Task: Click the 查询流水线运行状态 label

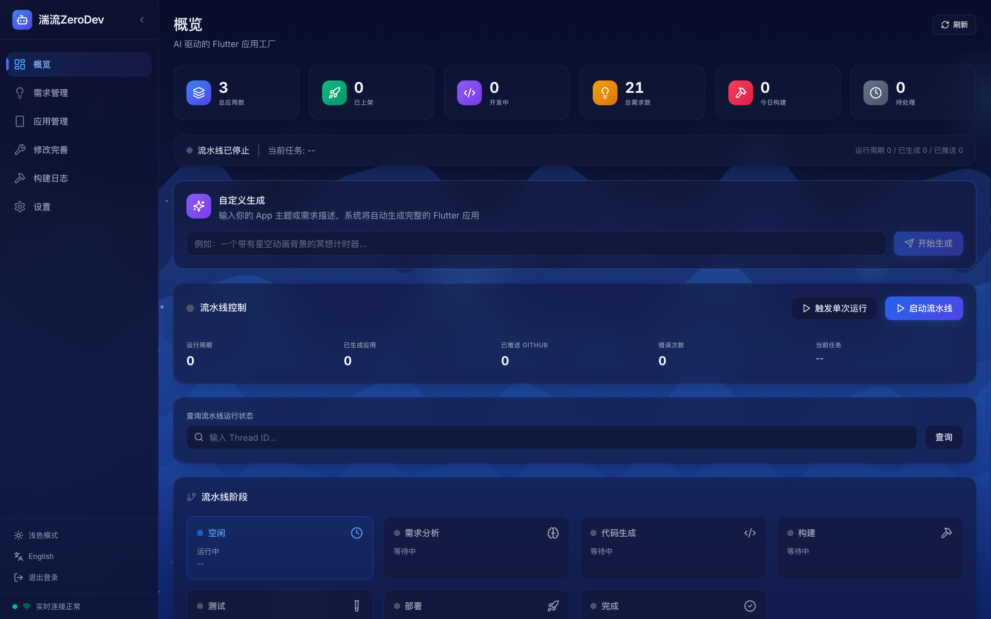Action: click(220, 416)
